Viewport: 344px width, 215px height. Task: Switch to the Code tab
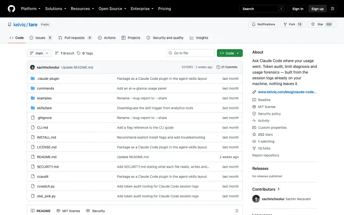tap(17, 38)
